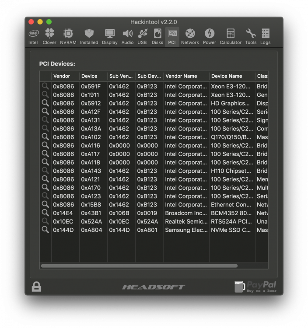Image resolution: width=308 pixels, height=328 pixels.
Task: Open the Calculator section
Action: coord(231,37)
